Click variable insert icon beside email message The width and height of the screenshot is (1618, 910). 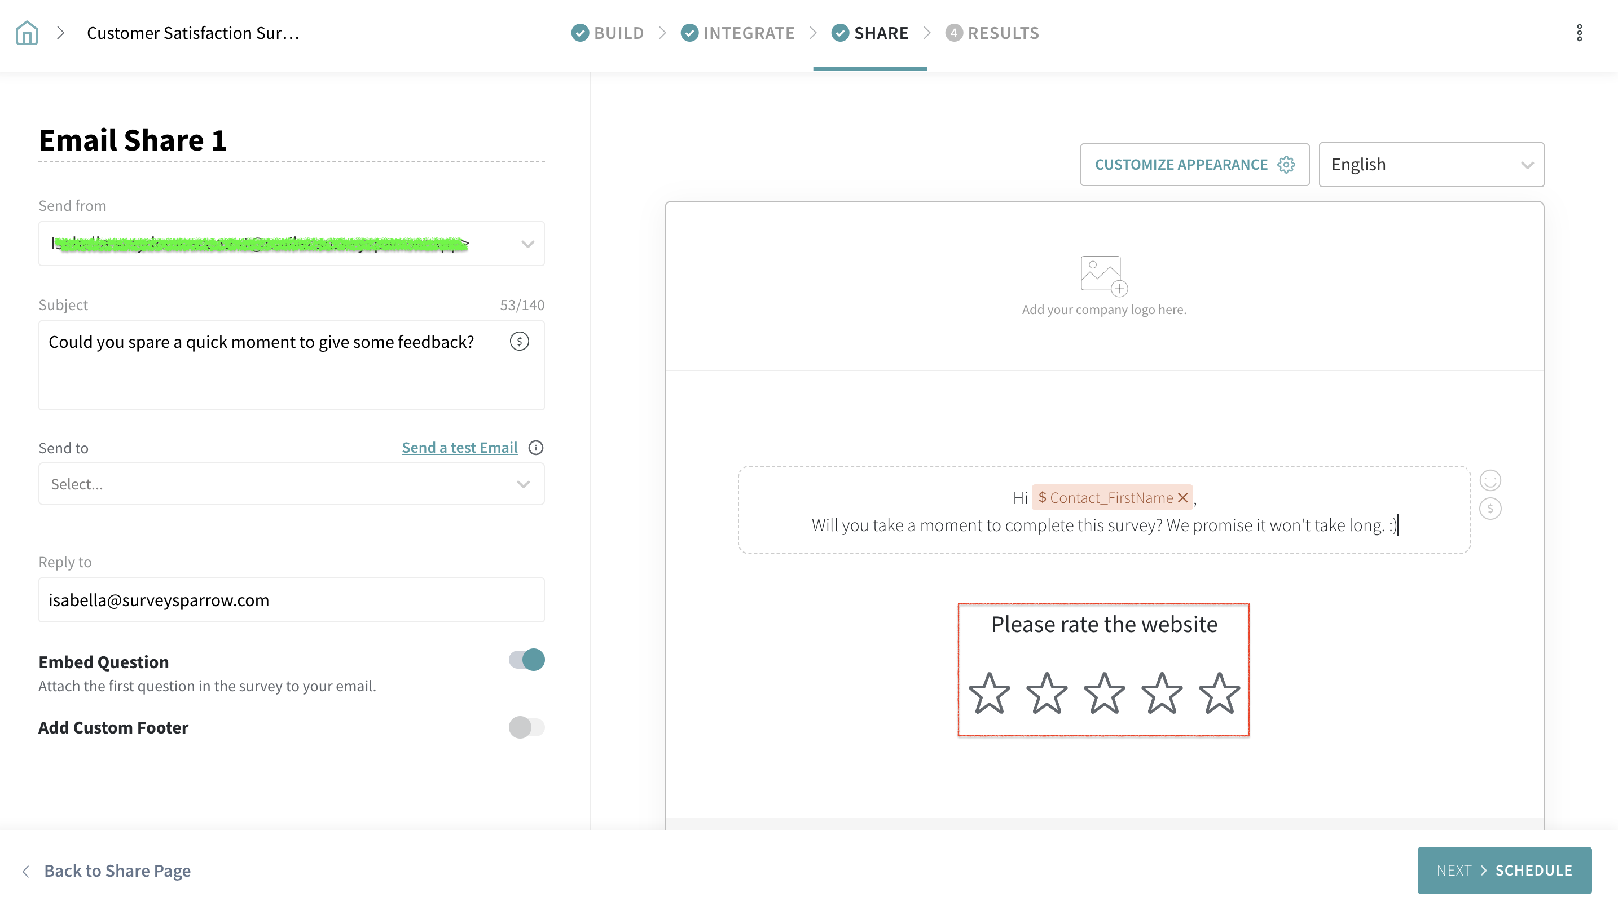click(x=1490, y=509)
